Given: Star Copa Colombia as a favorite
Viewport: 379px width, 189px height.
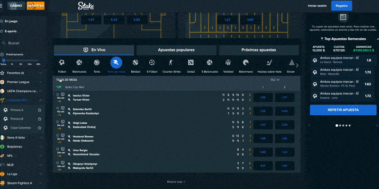Looking at the screenshot, I should coord(40,128).
